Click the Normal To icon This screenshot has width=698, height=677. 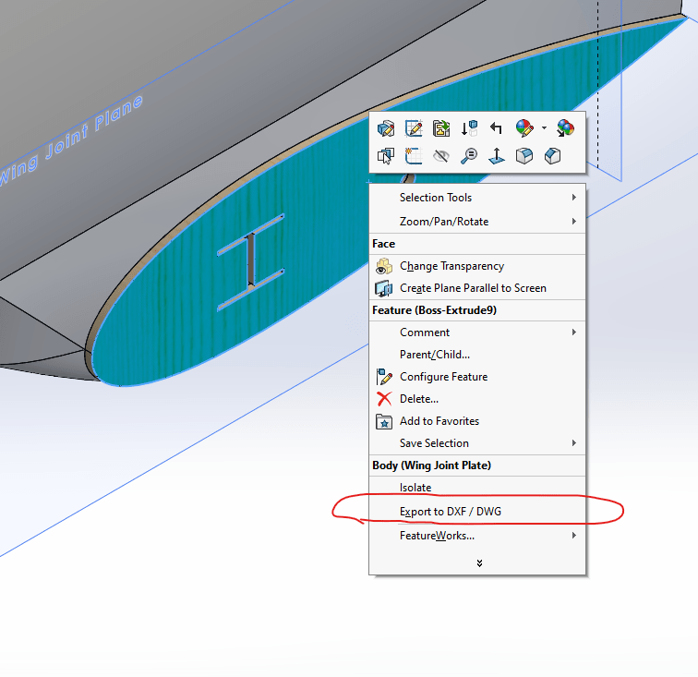pos(497,156)
